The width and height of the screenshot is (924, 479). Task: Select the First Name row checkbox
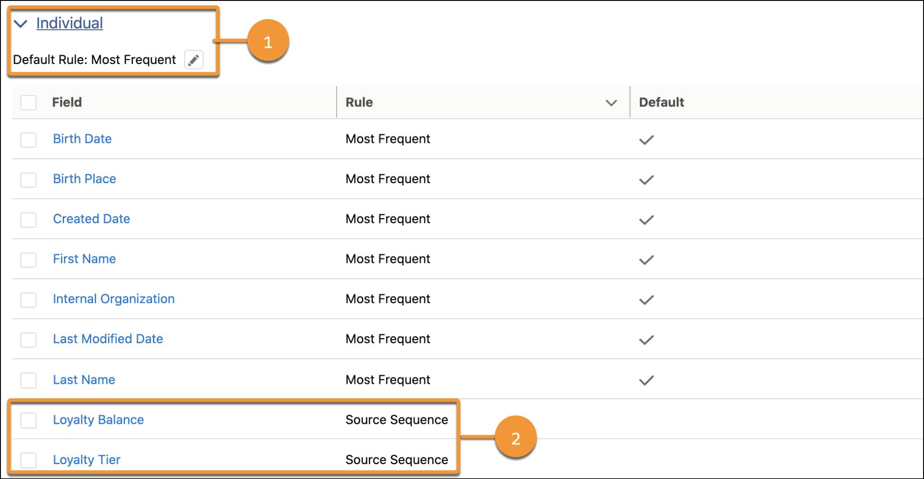[28, 260]
